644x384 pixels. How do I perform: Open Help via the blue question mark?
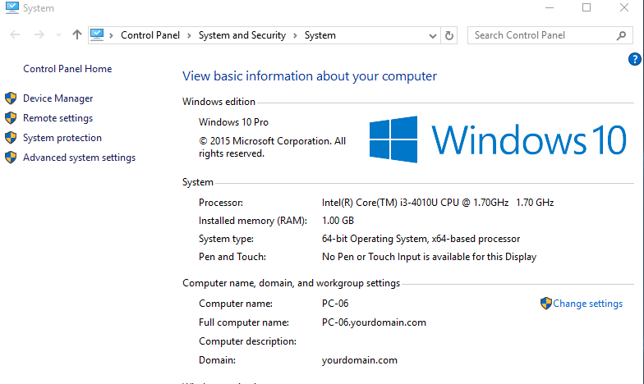point(634,59)
